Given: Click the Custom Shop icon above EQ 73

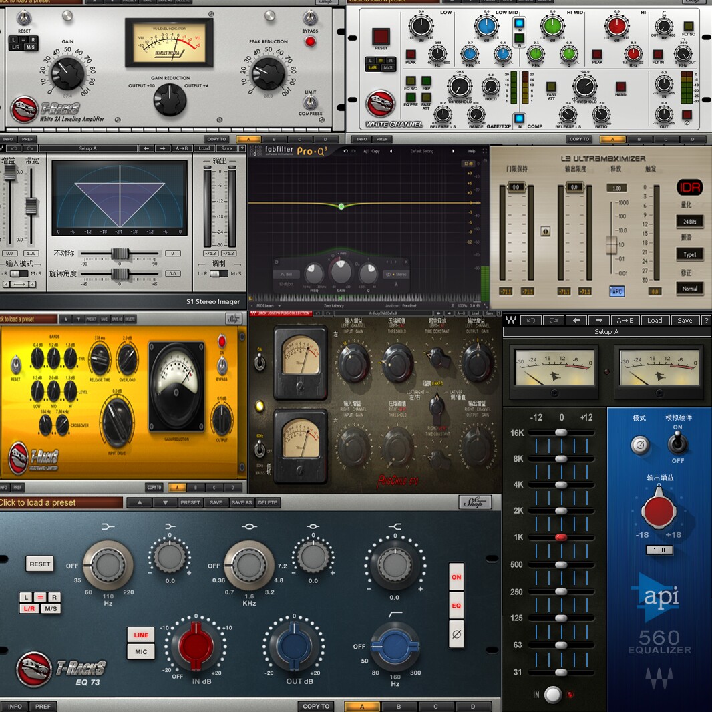Looking at the screenshot, I should [x=475, y=502].
